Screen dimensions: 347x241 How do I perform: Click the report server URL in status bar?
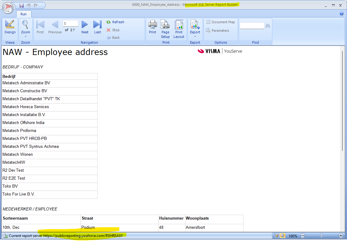83,236
